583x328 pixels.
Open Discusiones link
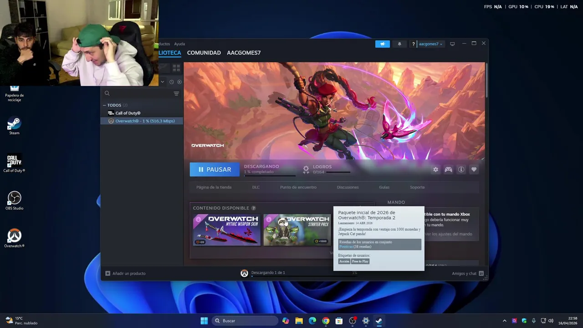click(348, 187)
